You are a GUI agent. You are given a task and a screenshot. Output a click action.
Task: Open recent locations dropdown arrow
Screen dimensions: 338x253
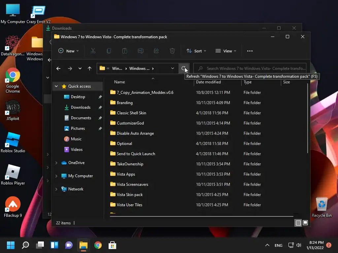coord(80,69)
